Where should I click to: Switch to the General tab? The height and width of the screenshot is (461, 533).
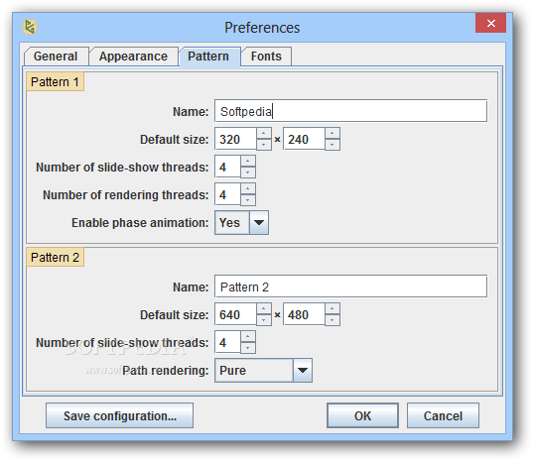pyautogui.click(x=56, y=57)
